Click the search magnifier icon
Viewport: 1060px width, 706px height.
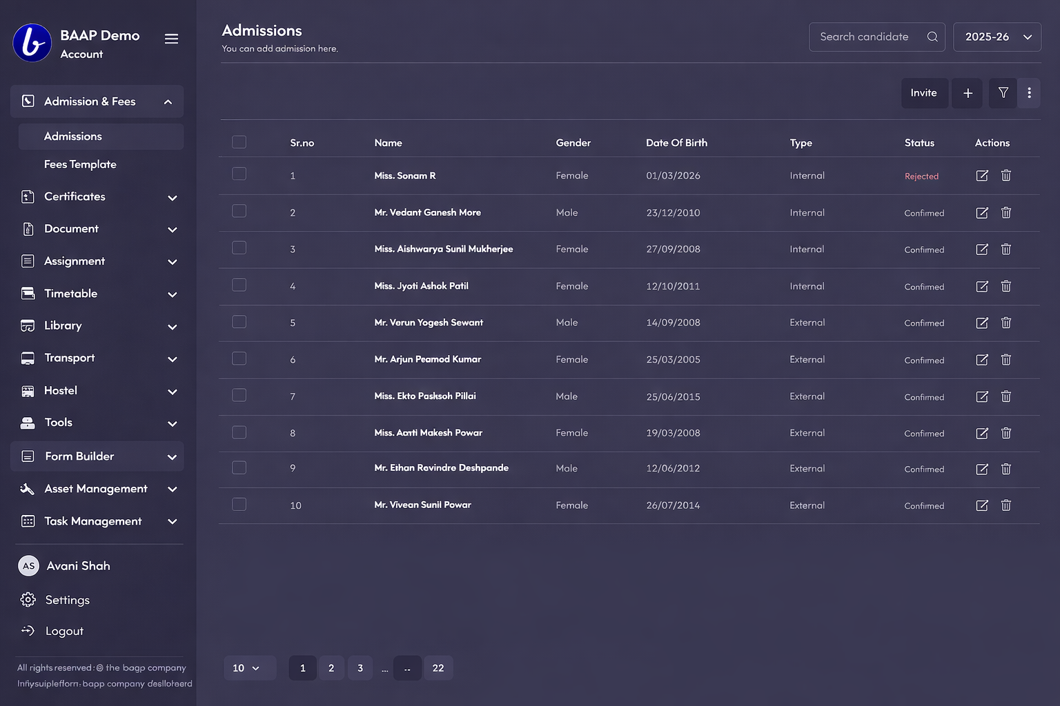click(932, 37)
